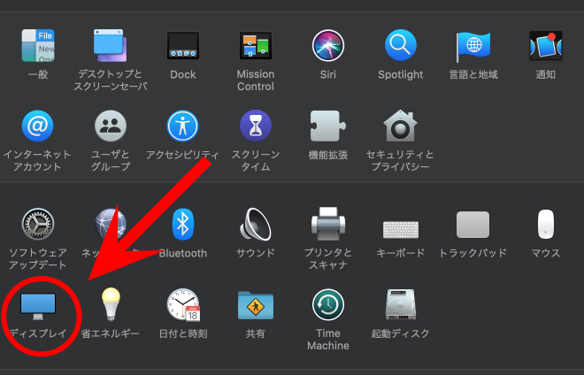Click ソフトウェアアップデート gear icon
The image size is (584, 375).
[37, 225]
